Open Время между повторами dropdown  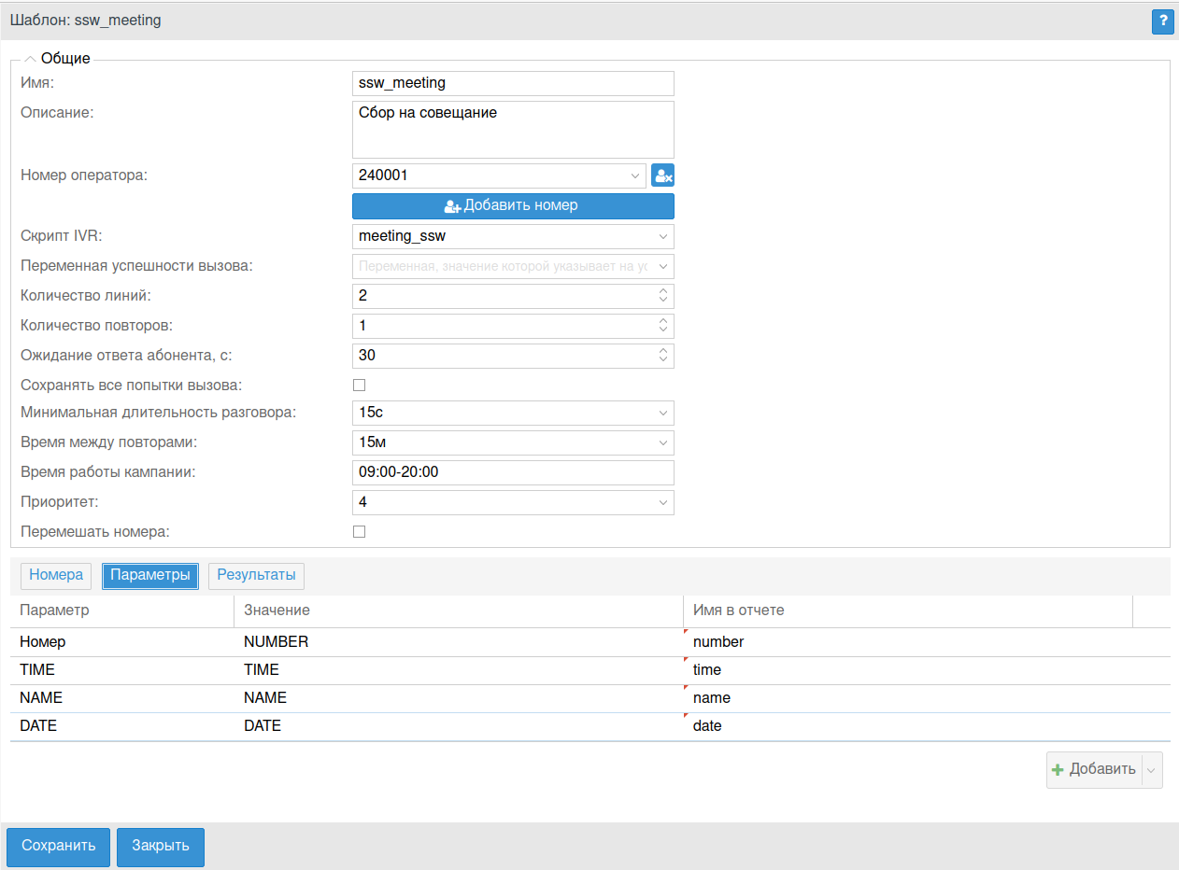coord(662,442)
